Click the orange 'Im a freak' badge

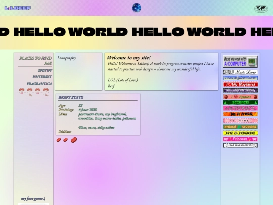click(x=241, y=114)
